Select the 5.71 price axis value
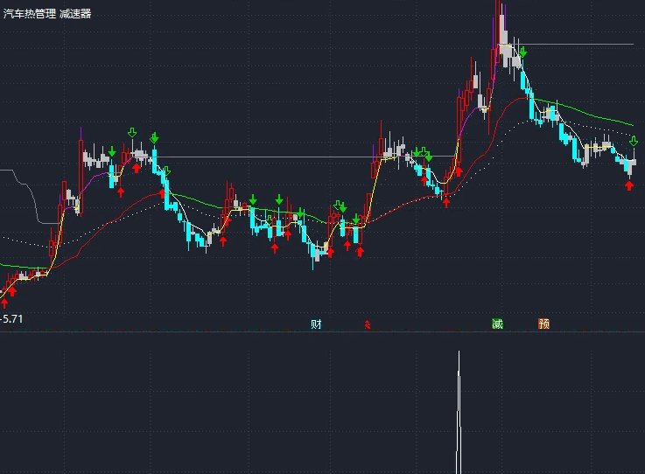The height and width of the screenshot is (474, 645). (x=12, y=318)
